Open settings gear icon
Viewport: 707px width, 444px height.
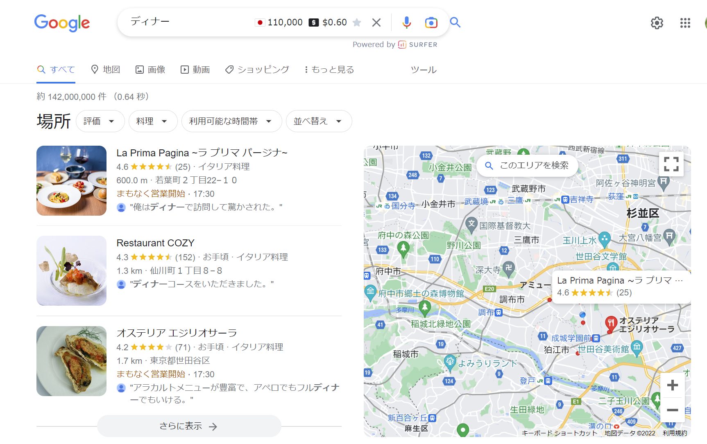click(x=657, y=23)
